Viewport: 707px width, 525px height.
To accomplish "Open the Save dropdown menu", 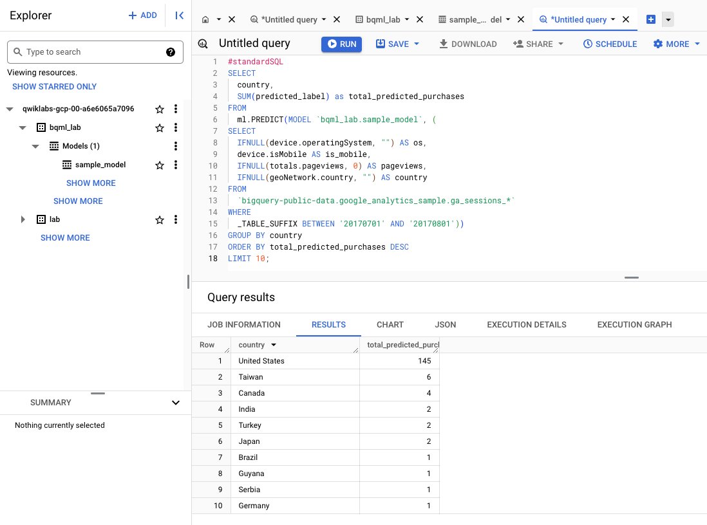I will (417, 44).
